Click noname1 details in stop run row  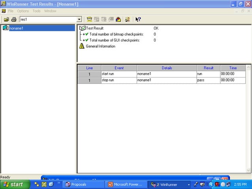[x=167, y=80]
